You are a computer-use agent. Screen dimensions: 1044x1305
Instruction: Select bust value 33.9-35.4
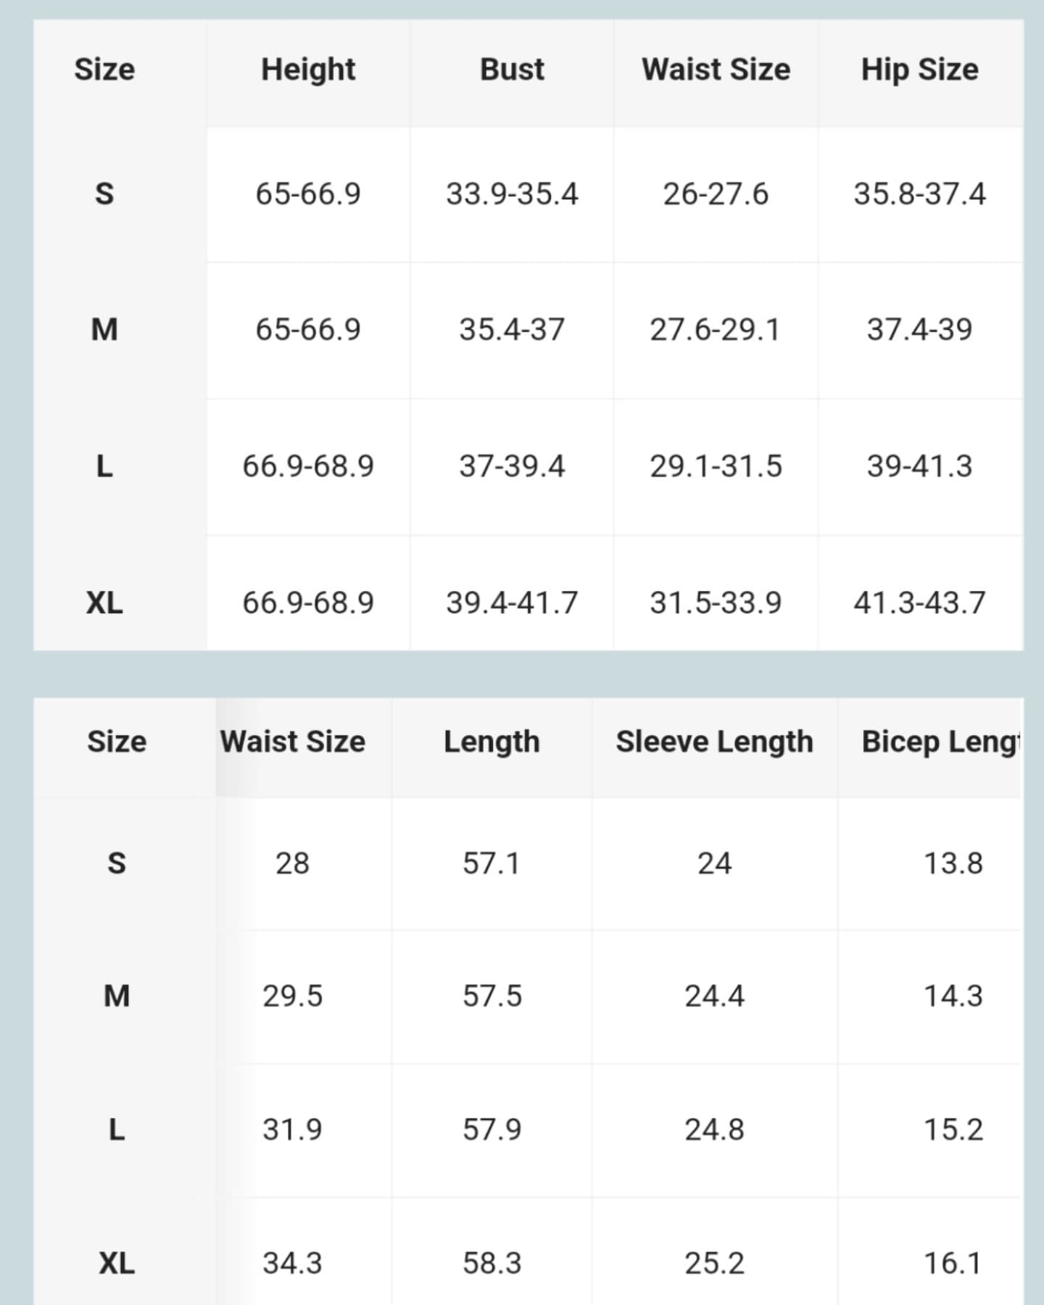point(512,194)
